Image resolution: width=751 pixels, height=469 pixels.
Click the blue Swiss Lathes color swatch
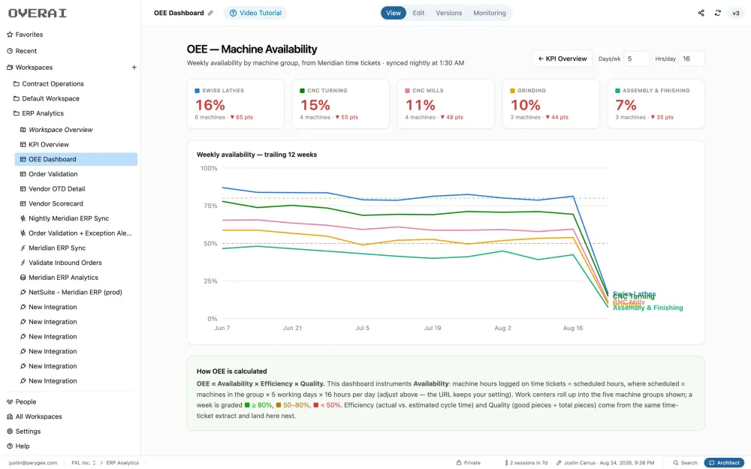[x=197, y=91]
